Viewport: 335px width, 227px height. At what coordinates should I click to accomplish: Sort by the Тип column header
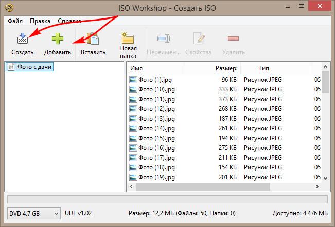tap(276, 68)
